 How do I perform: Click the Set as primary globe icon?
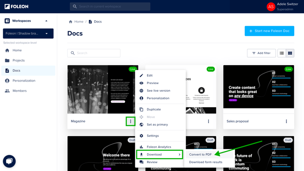coord(141,125)
